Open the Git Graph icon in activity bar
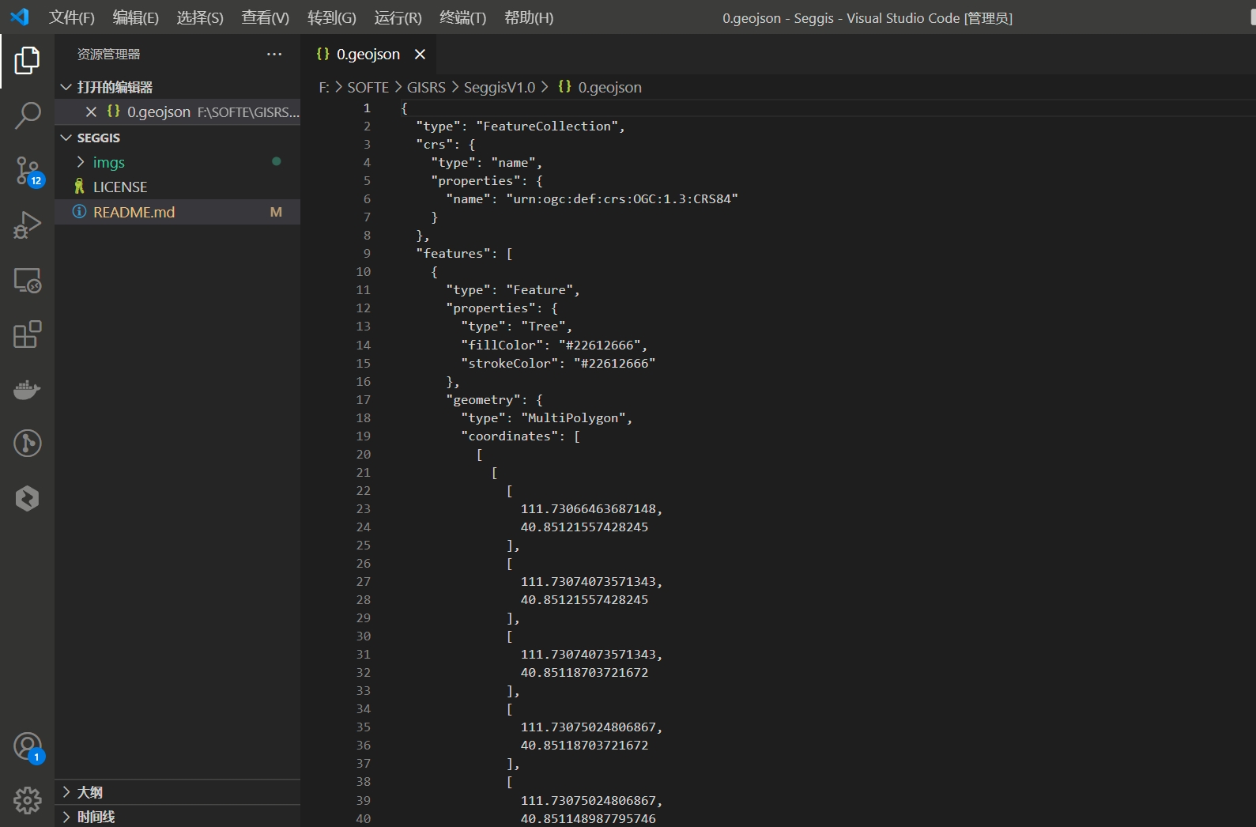The width and height of the screenshot is (1256, 827). click(27, 444)
